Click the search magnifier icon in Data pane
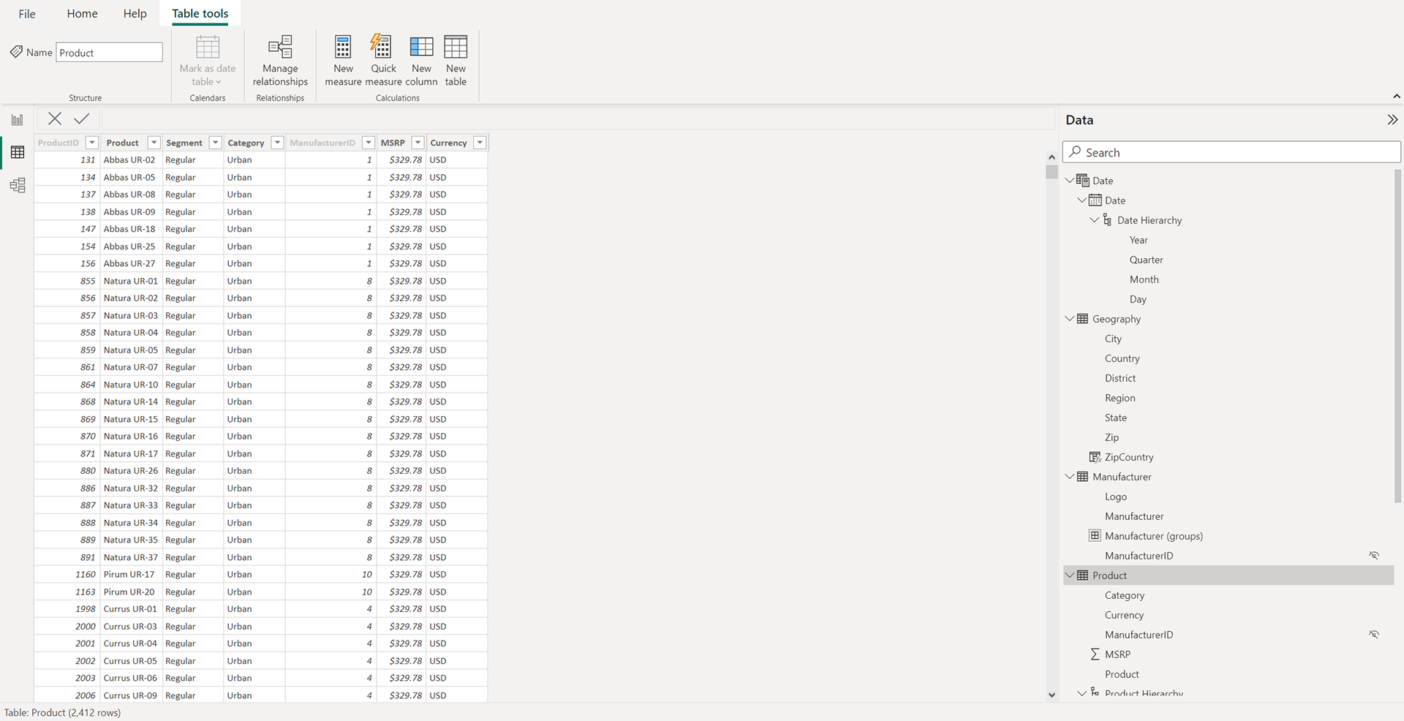 click(x=1074, y=152)
